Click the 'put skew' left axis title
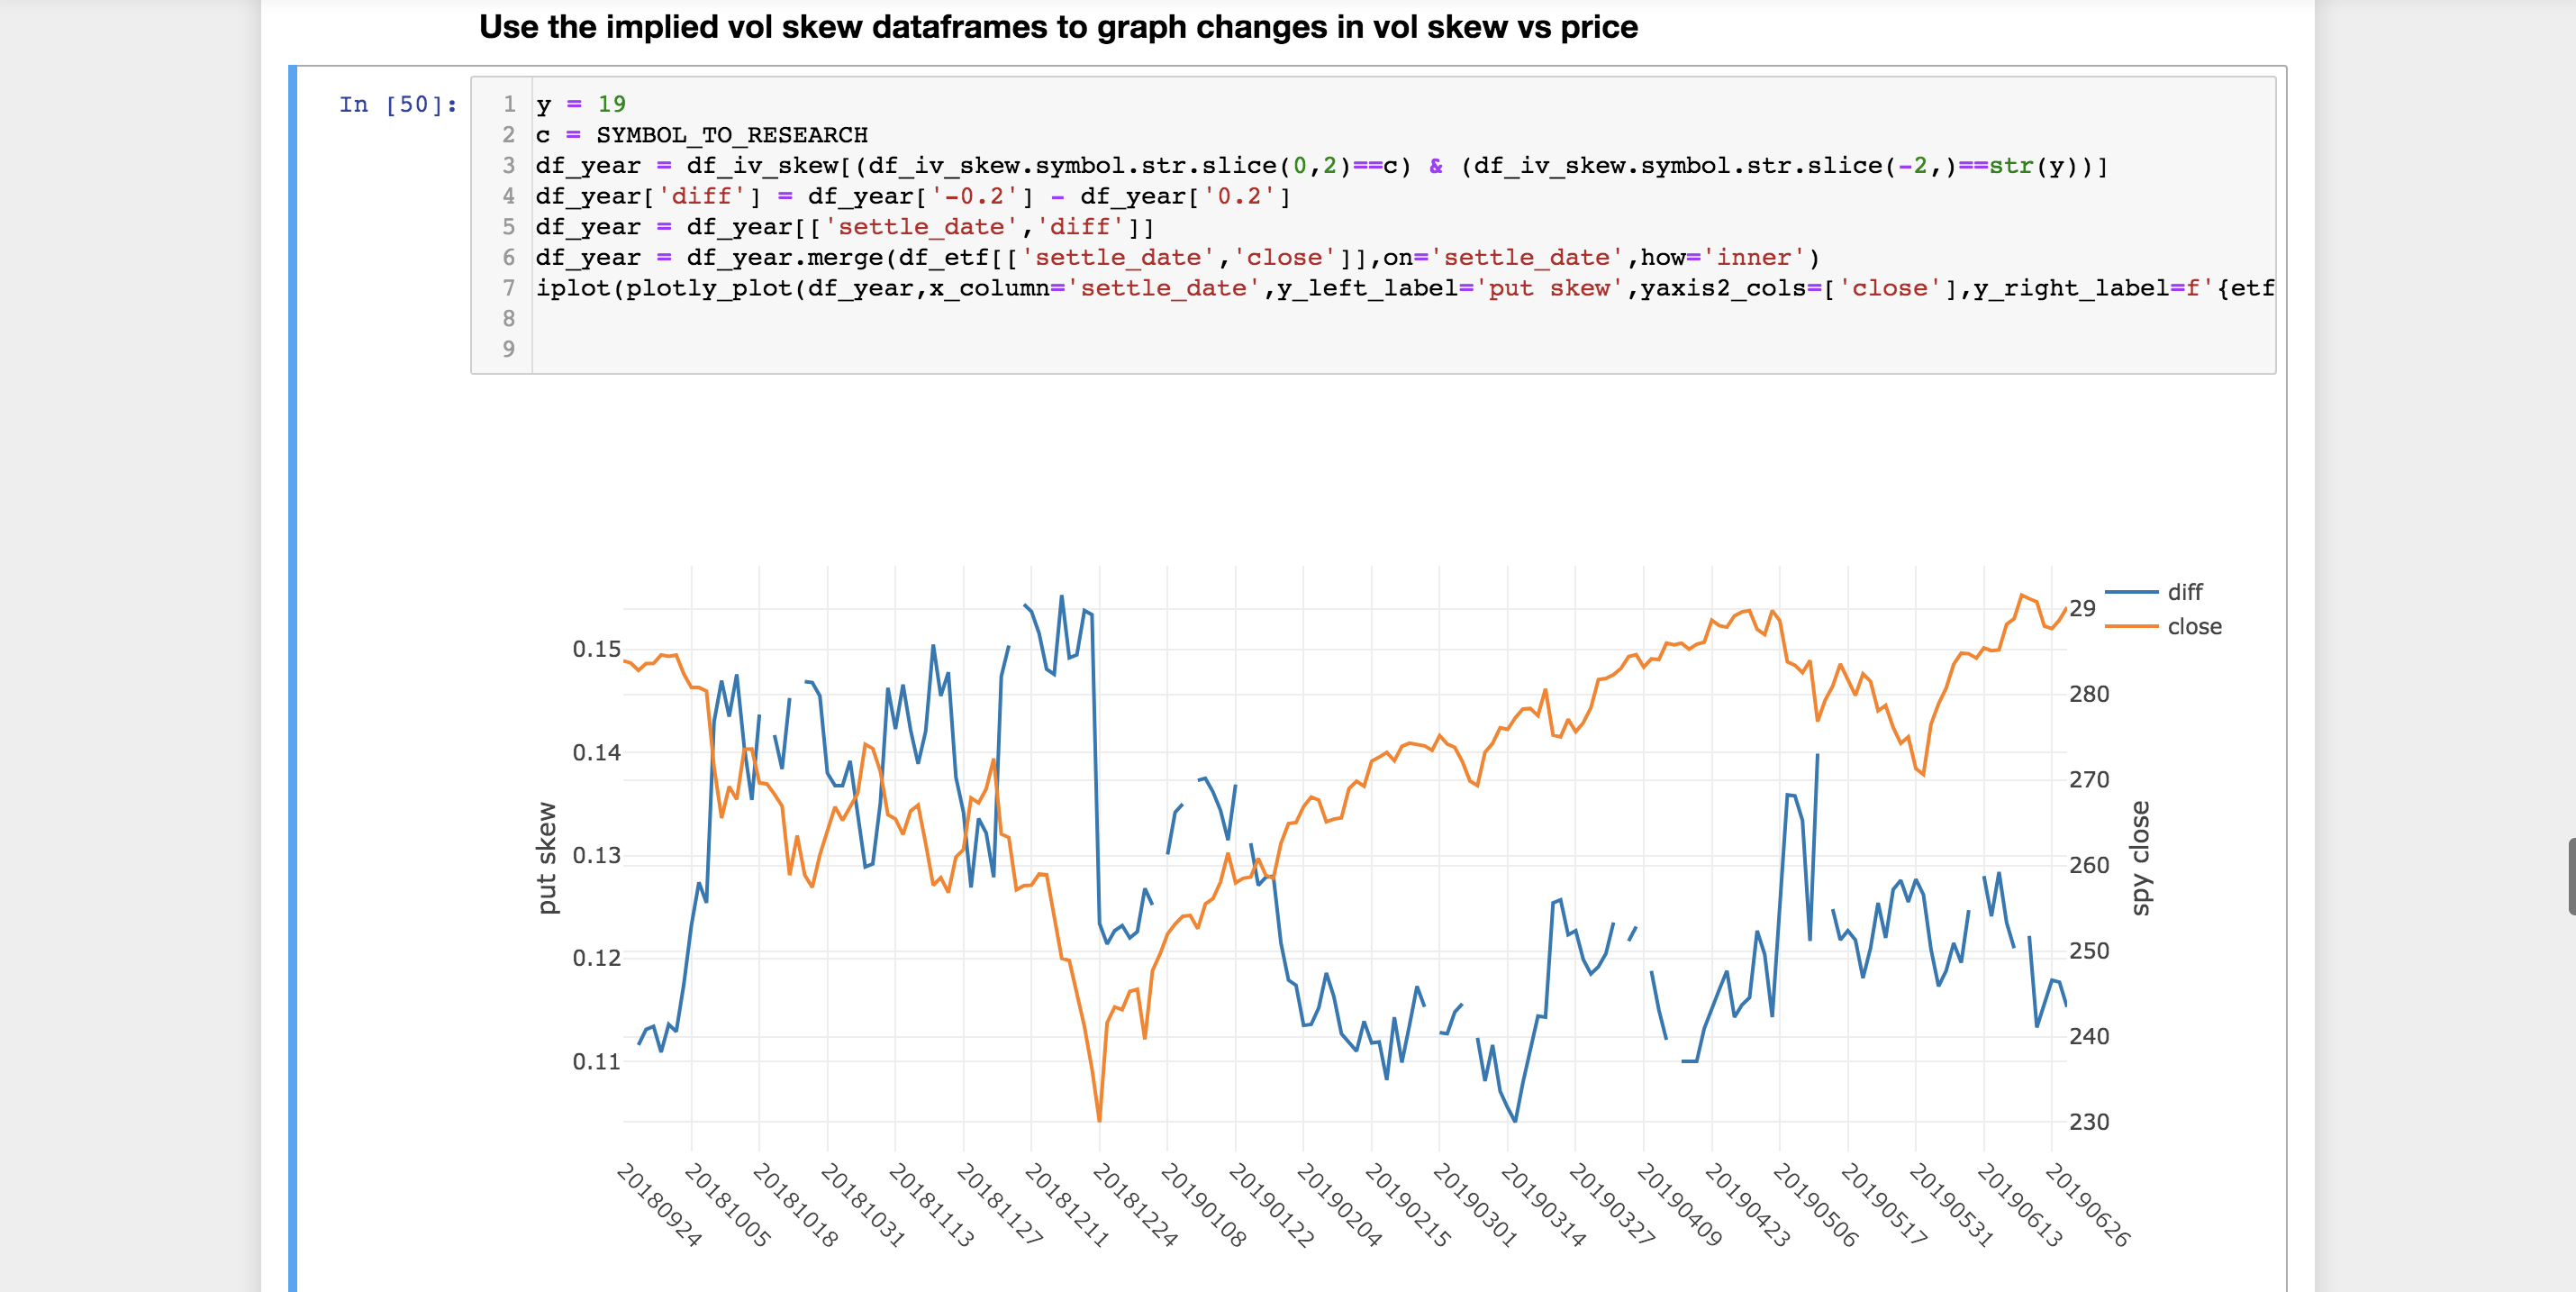Screen dimensions: 2576x1292 (x=546, y=858)
